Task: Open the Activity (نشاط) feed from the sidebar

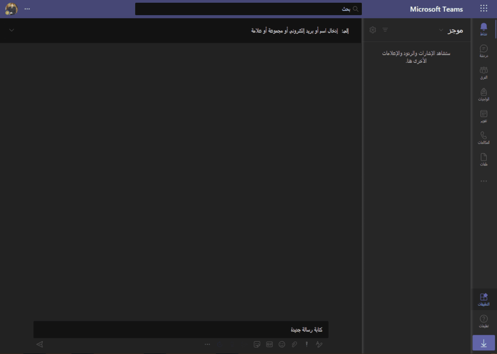Action: pyautogui.click(x=484, y=29)
